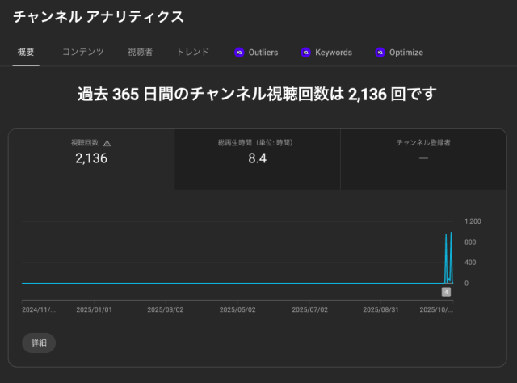This screenshot has width=517, height=383.
Task: Click the 過去 365 日間 summary headline
Action: 257,95
